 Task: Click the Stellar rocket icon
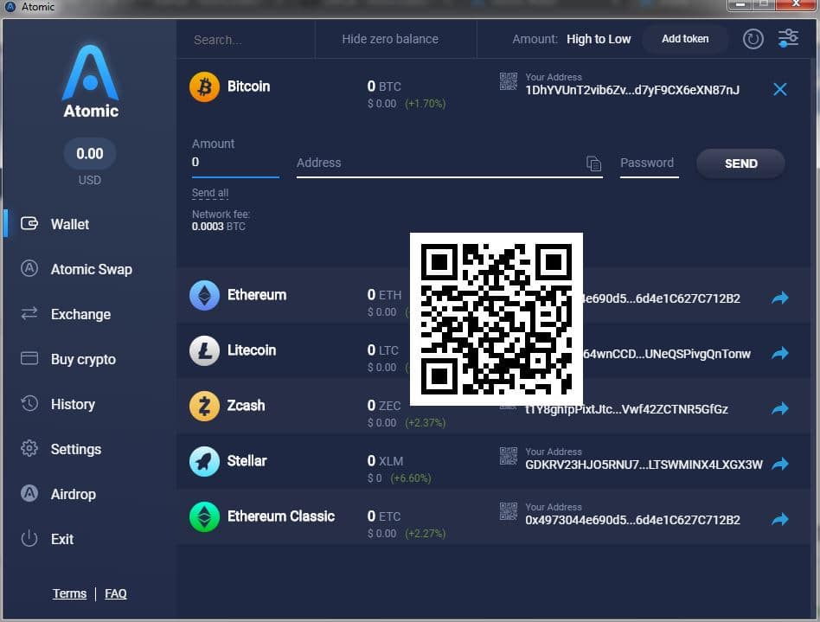point(204,461)
